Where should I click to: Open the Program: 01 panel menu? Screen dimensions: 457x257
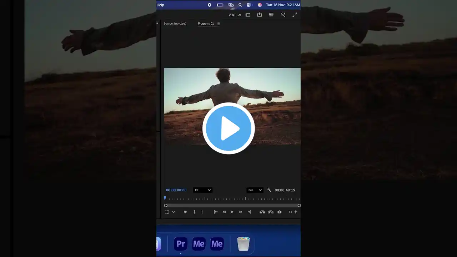click(219, 24)
